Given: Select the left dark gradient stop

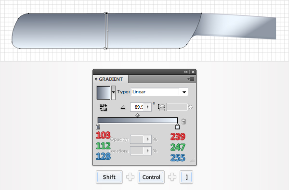Looking at the screenshot, I should (x=98, y=127).
